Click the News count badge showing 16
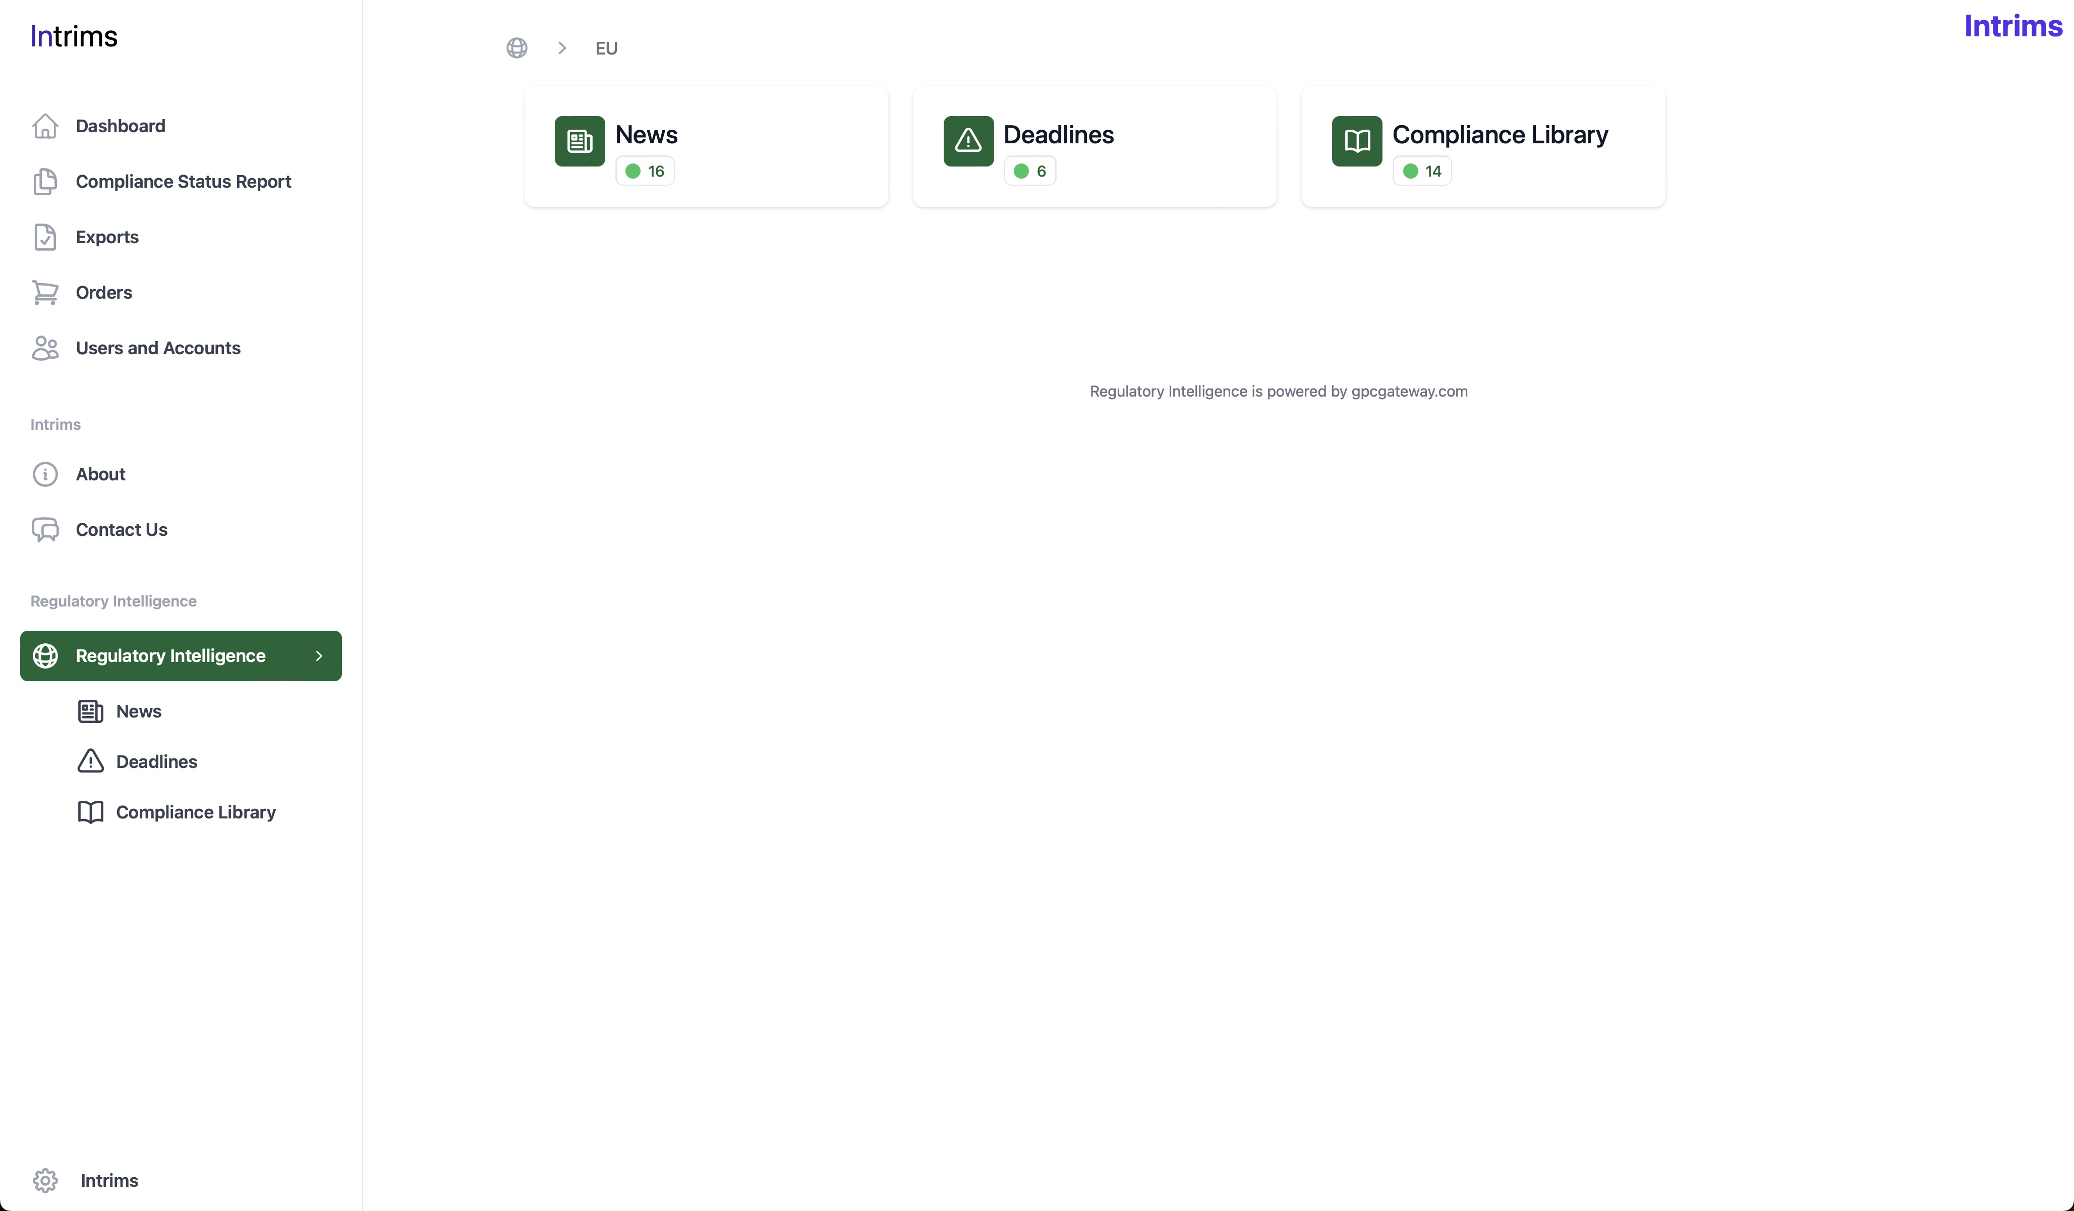 pyautogui.click(x=645, y=171)
